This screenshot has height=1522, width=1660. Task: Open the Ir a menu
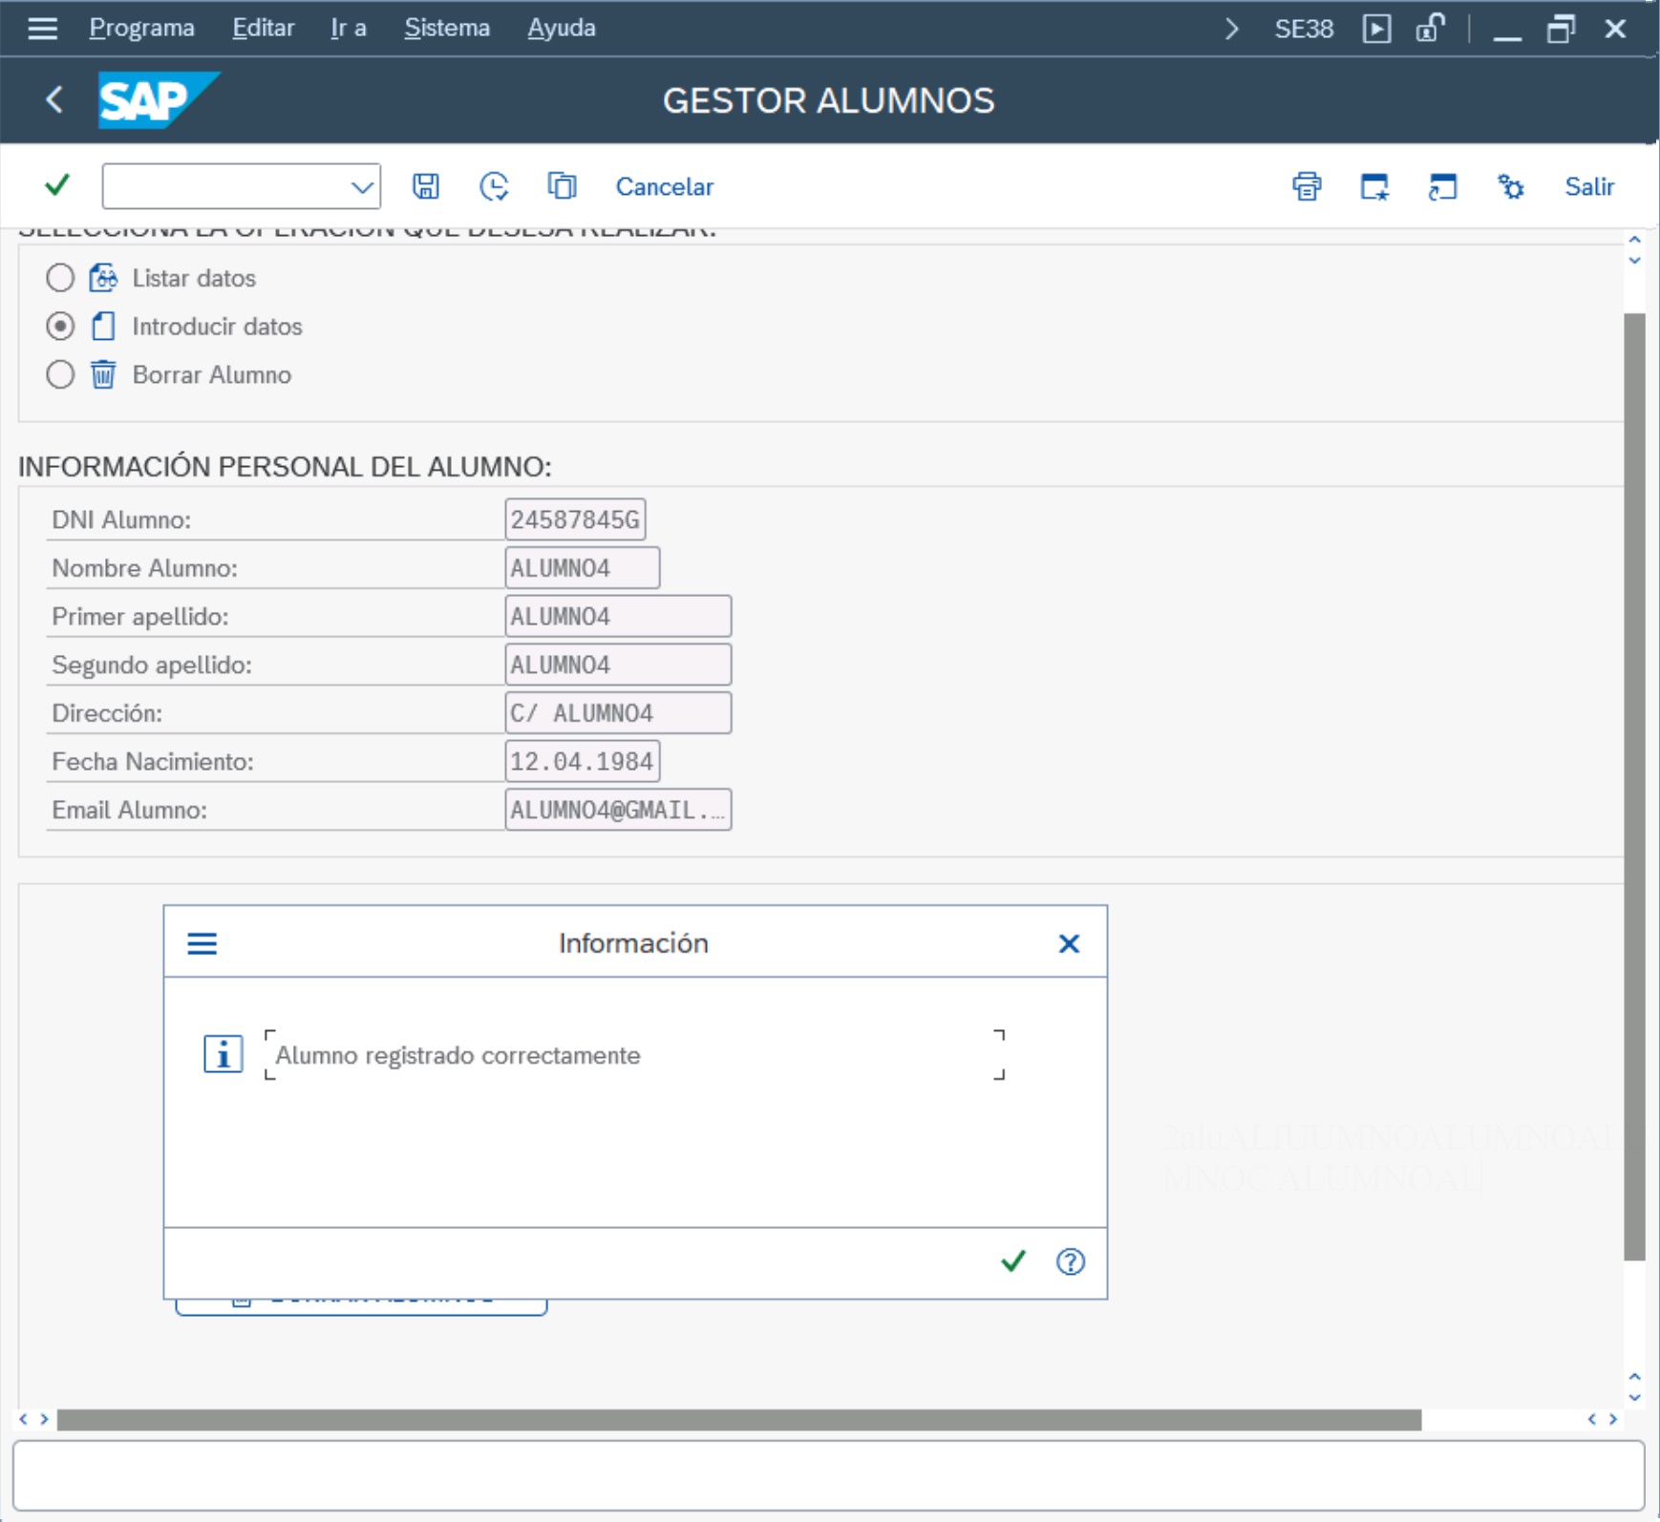click(x=349, y=28)
